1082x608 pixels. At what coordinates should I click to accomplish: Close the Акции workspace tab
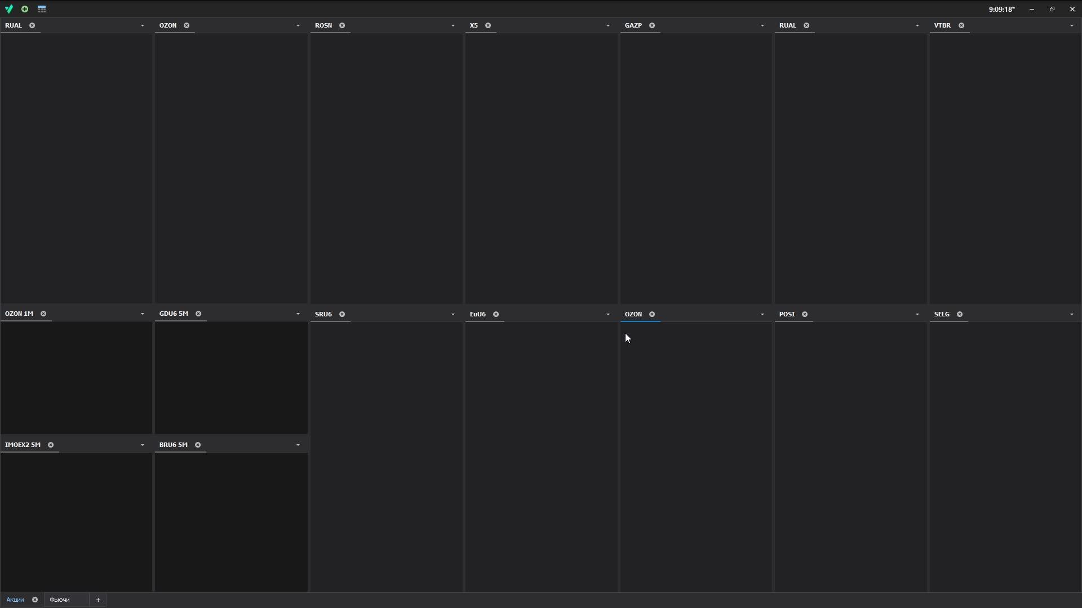pyautogui.click(x=35, y=600)
